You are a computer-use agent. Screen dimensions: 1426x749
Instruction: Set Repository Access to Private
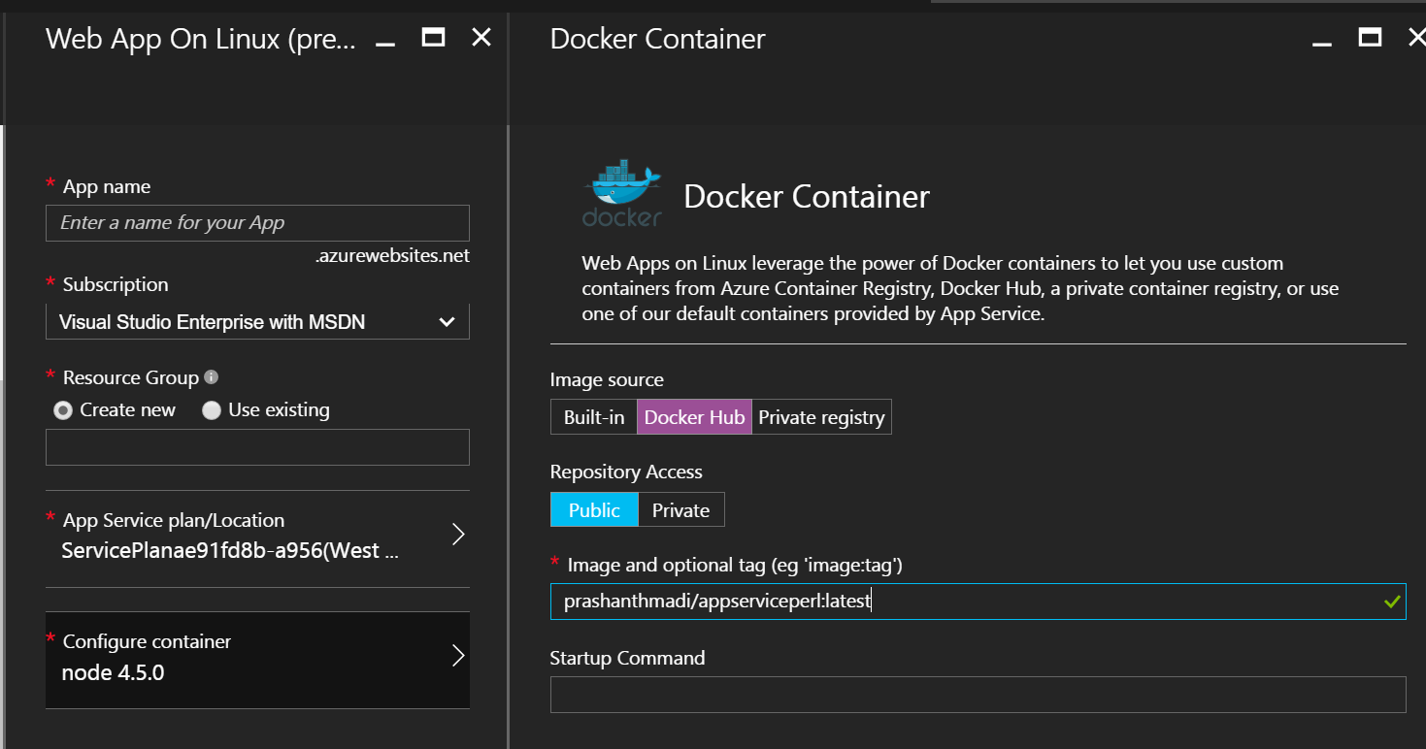click(x=680, y=509)
